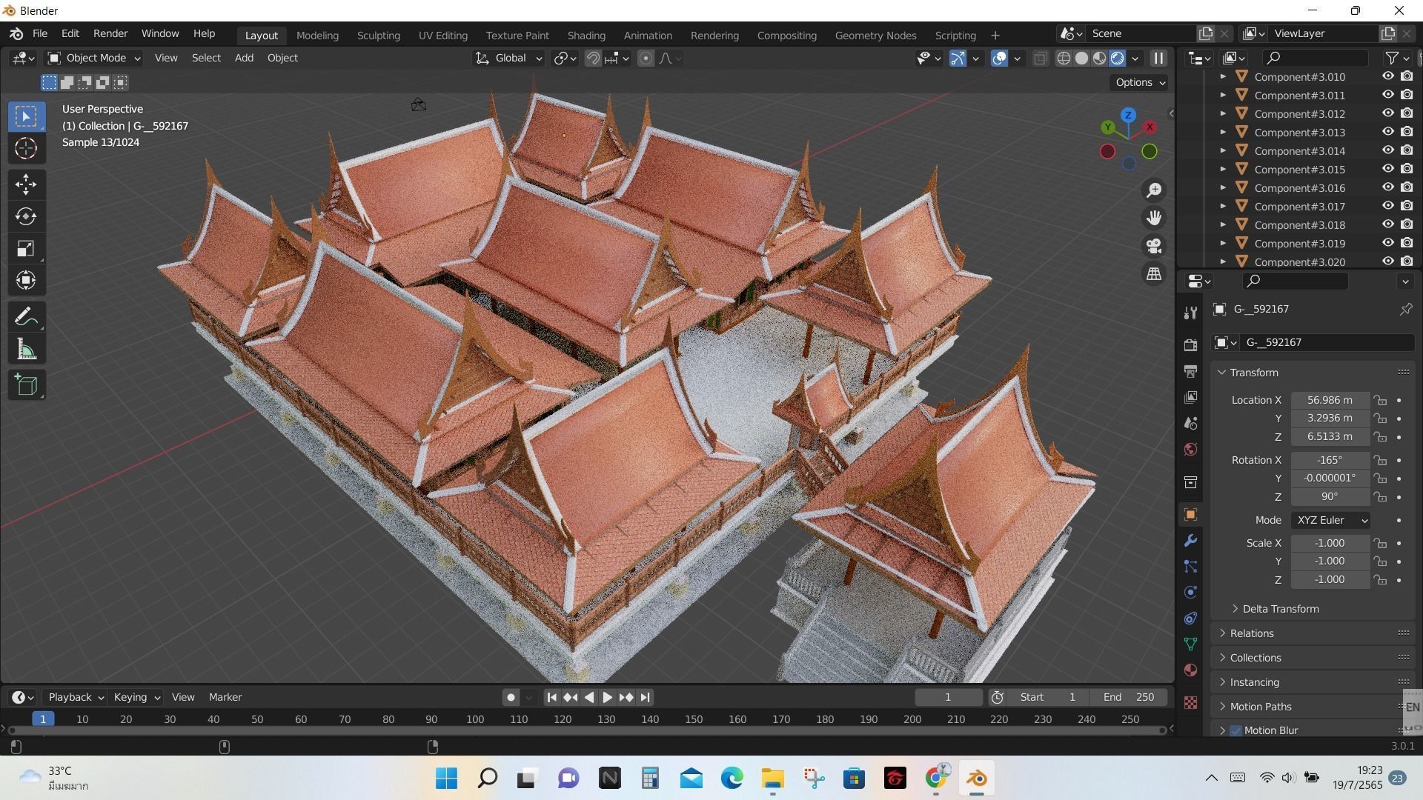Image resolution: width=1423 pixels, height=800 pixels.
Task: Select the Measure tool
Action: (x=26, y=350)
